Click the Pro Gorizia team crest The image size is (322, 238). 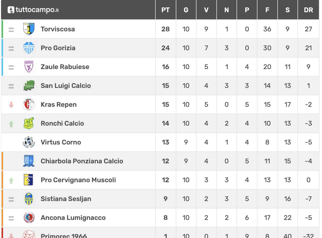(29, 48)
